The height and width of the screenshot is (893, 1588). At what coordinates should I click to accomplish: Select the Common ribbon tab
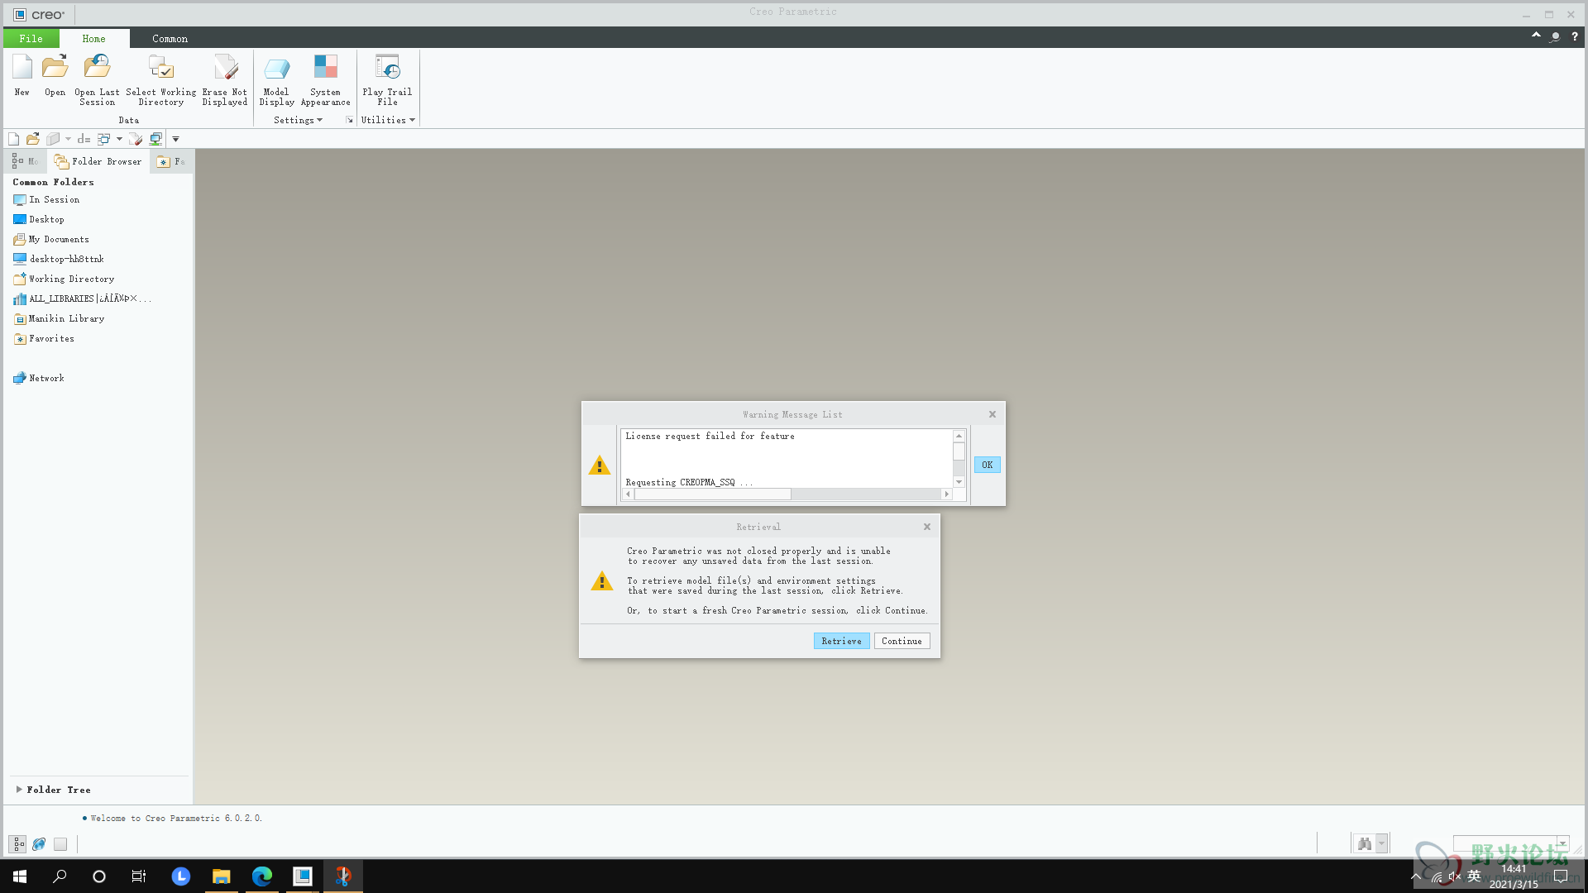coord(169,38)
